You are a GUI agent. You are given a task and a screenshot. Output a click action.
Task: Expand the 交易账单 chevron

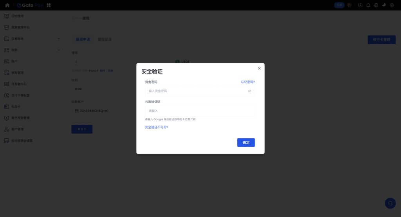[x=59, y=39]
